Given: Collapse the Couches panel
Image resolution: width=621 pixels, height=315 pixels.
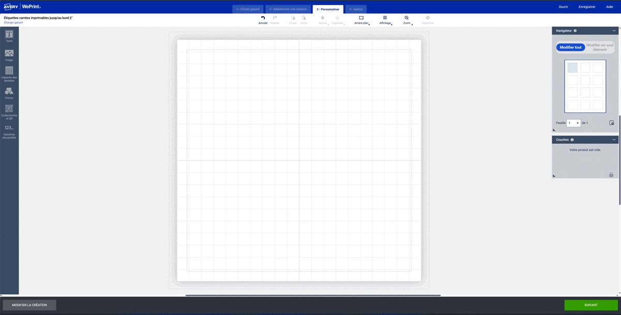Looking at the screenshot, I should 614,140.
